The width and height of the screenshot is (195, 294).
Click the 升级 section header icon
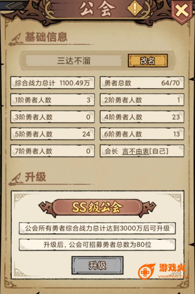tap(16, 179)
